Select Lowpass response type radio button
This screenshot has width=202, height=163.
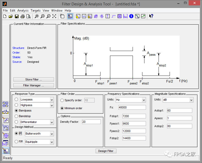click(x=16, y=99)
